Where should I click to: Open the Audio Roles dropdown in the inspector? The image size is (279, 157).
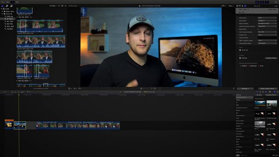[x=267, y=20]
